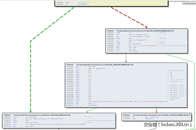
Task: Click 'push ecx' line commented HWND
Action: [x=120, y=100]
